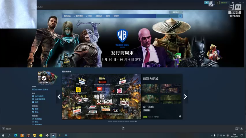246x138 pixels.
Task: Open the Steam gift cards image
Action: [x=47, y=78]
